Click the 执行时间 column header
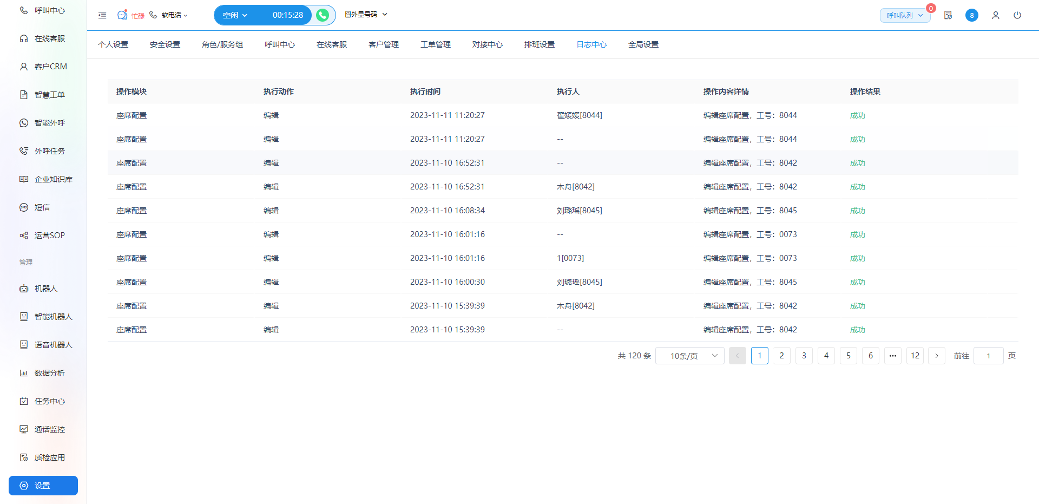Screen dimensions: 1039x504 (425, 91)
